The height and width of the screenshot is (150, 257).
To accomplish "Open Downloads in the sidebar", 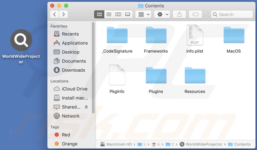I will (69, 70).
